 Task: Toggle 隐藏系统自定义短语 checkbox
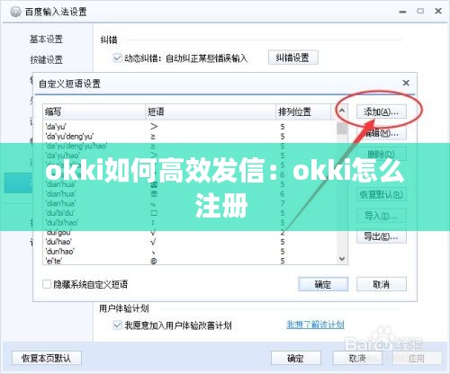click(x=47, y=284)
